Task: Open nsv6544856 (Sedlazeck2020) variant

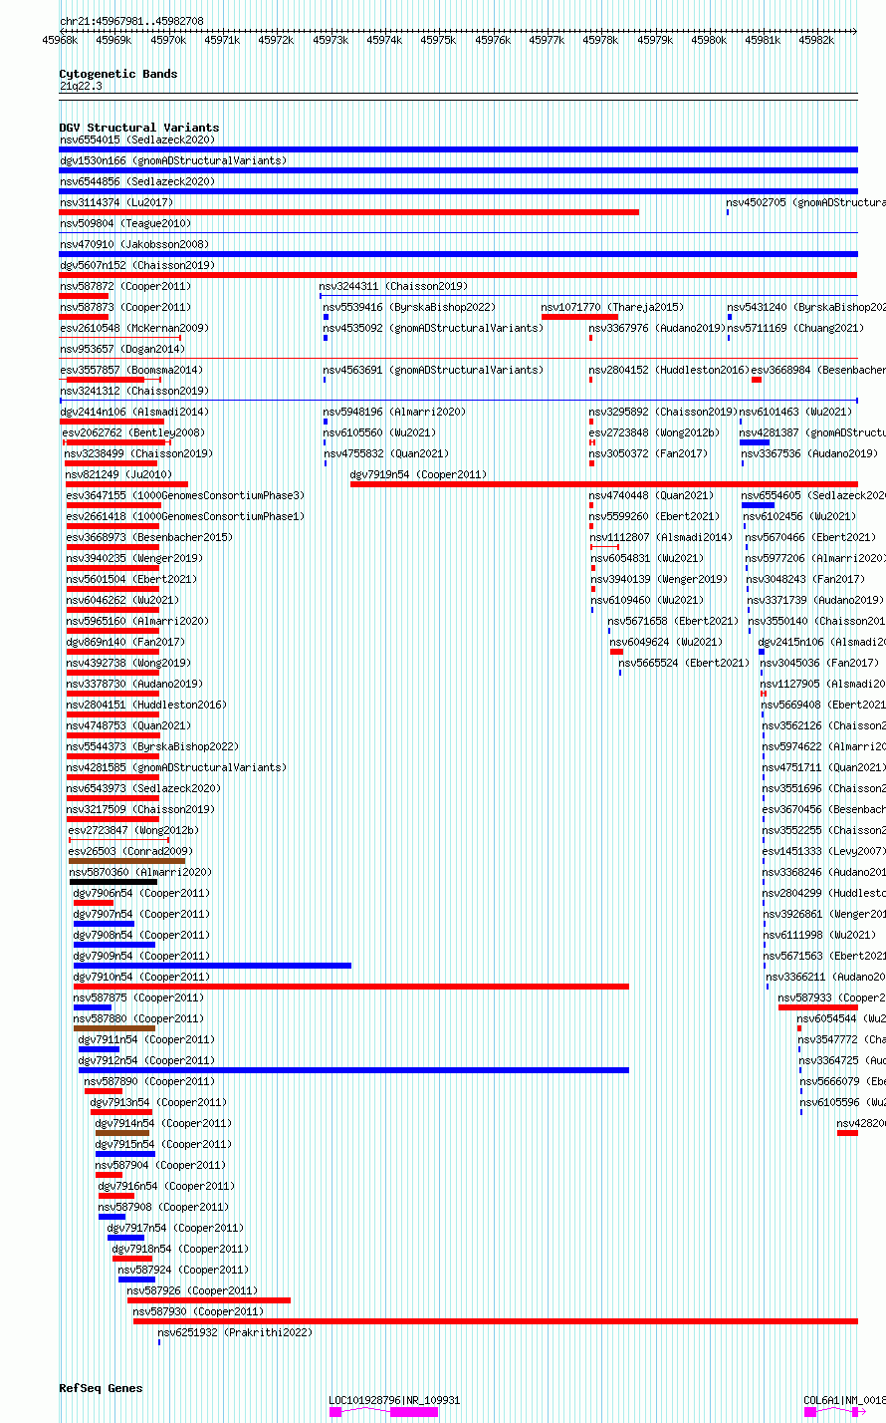Action: tap(136, 181)
